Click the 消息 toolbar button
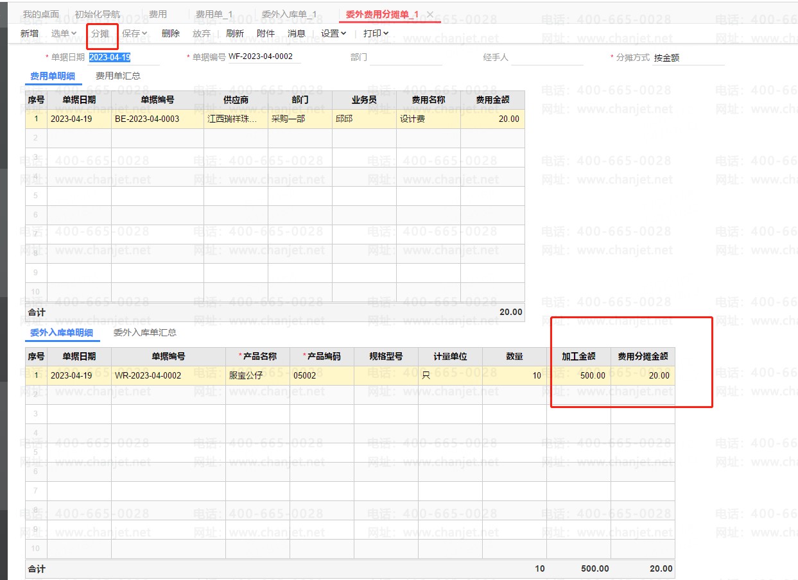 (297, 33)
